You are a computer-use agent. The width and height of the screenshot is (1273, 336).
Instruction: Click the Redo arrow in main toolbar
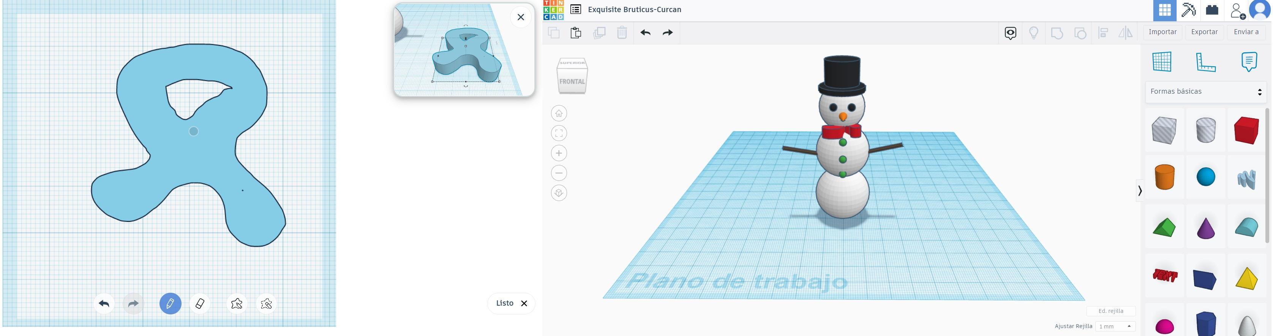click(x=668, y=33)
